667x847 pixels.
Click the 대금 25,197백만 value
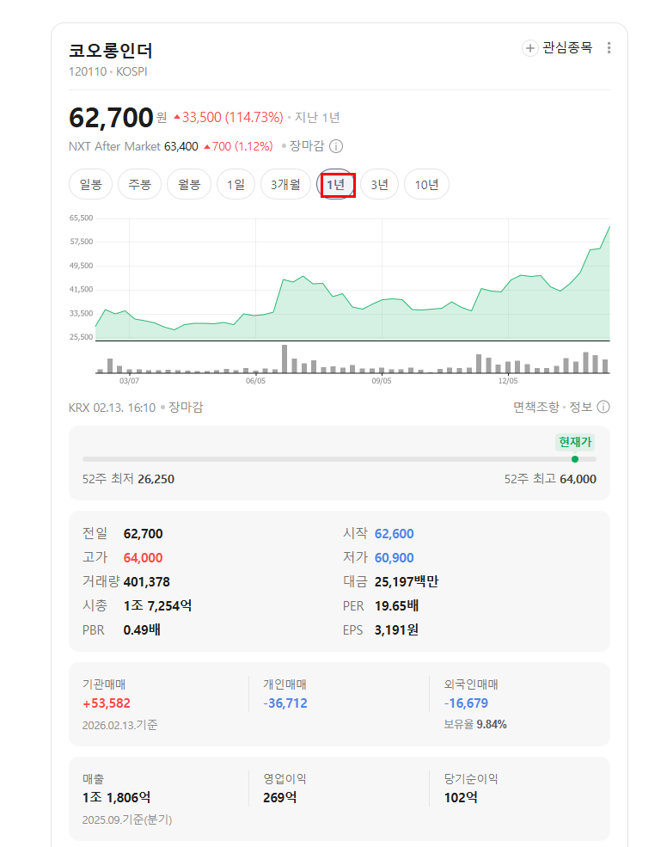click(x=407, y=582)
